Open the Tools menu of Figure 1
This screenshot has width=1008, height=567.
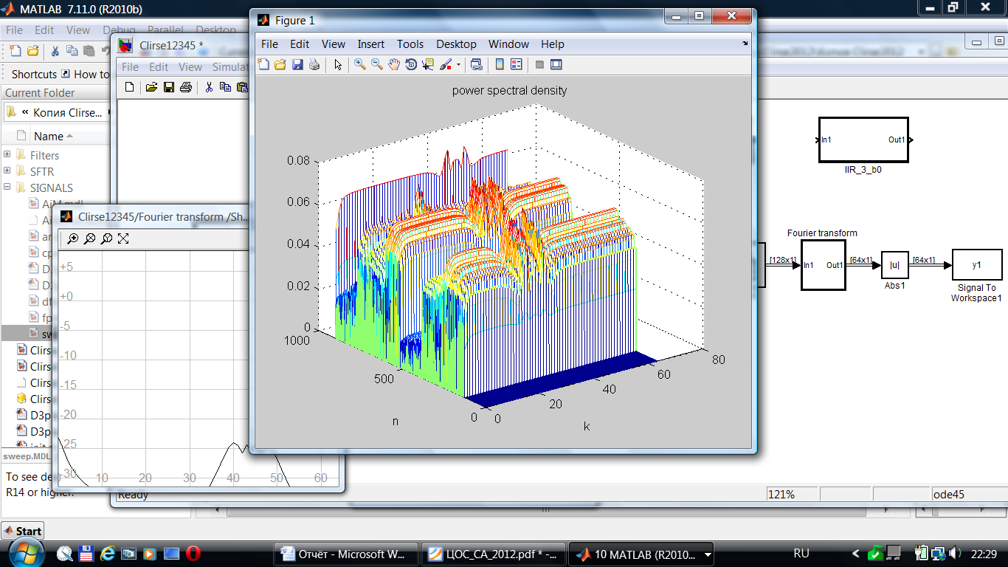click(x=410, y=44)
